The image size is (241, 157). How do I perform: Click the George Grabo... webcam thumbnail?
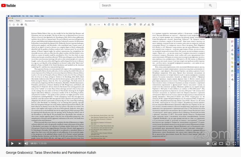tap(219, 26)
